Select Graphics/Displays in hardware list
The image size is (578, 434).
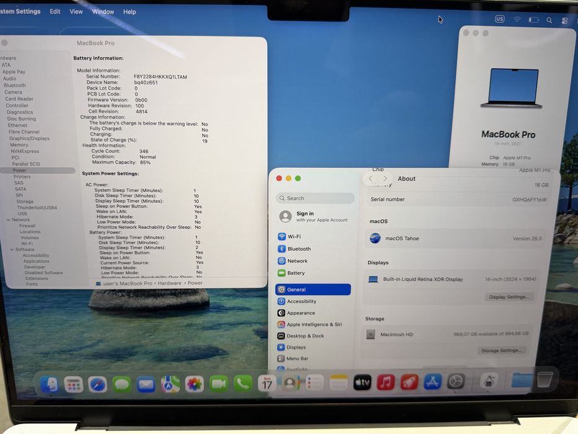click(x=30, y=138)
